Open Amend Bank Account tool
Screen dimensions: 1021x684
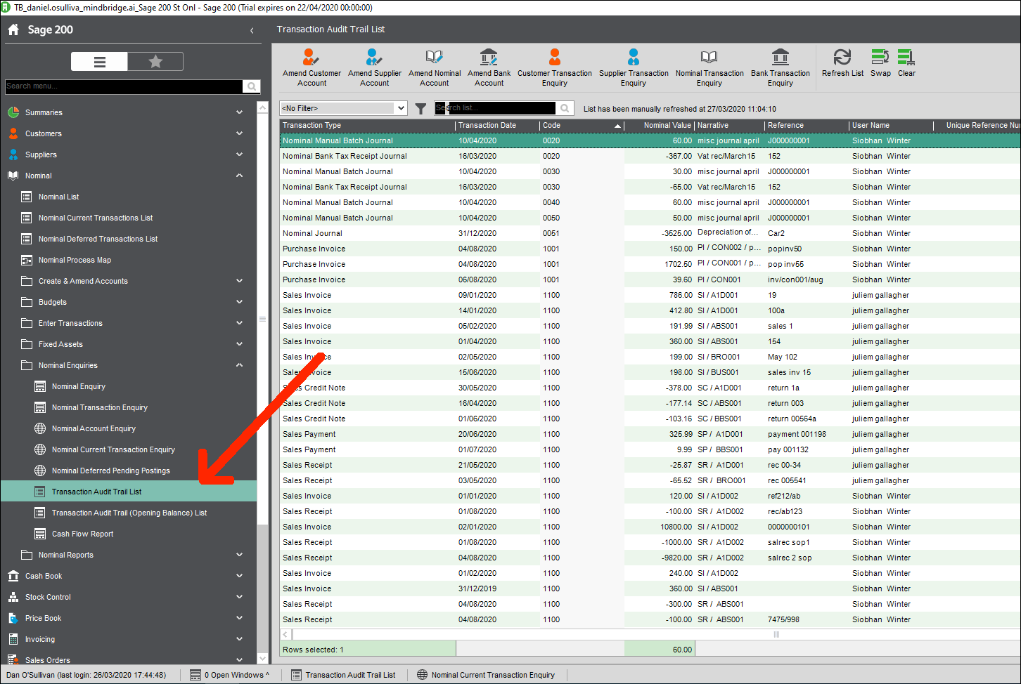coord(489,67)
